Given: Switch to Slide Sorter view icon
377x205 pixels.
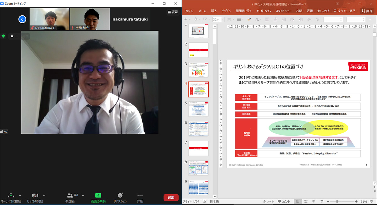Looking at the screenshot, I should tap(306, 202).
